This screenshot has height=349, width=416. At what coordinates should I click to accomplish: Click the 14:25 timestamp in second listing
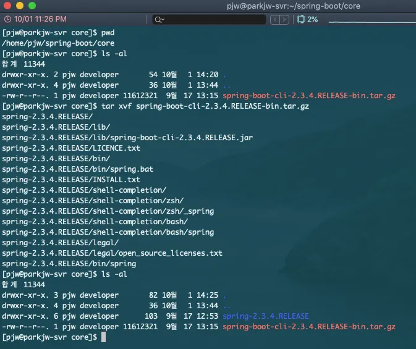click(208, 295)
